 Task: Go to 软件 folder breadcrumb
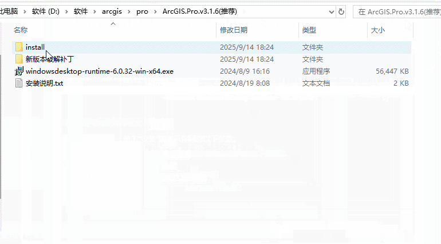(x=81, y=11)
